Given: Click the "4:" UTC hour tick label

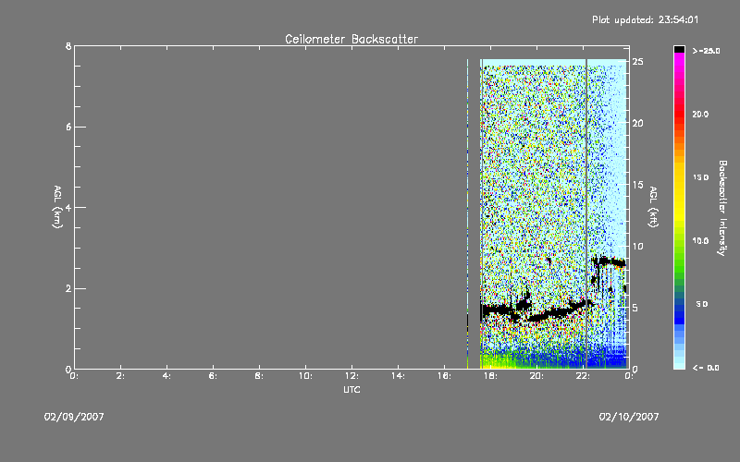Looking at the screenshot, I should [167, 376].
